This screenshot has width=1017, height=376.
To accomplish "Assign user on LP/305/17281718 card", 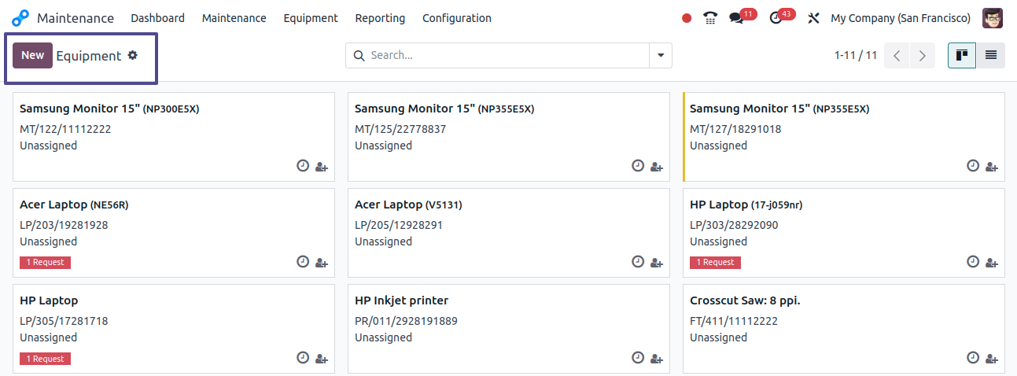I will click(321, 359).
